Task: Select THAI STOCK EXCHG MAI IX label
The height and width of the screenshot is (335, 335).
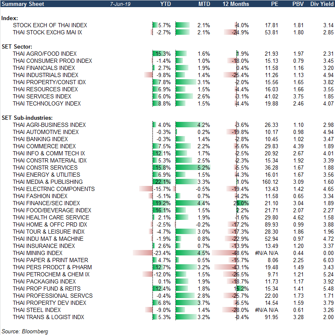Action: click(x=48, y=32)
